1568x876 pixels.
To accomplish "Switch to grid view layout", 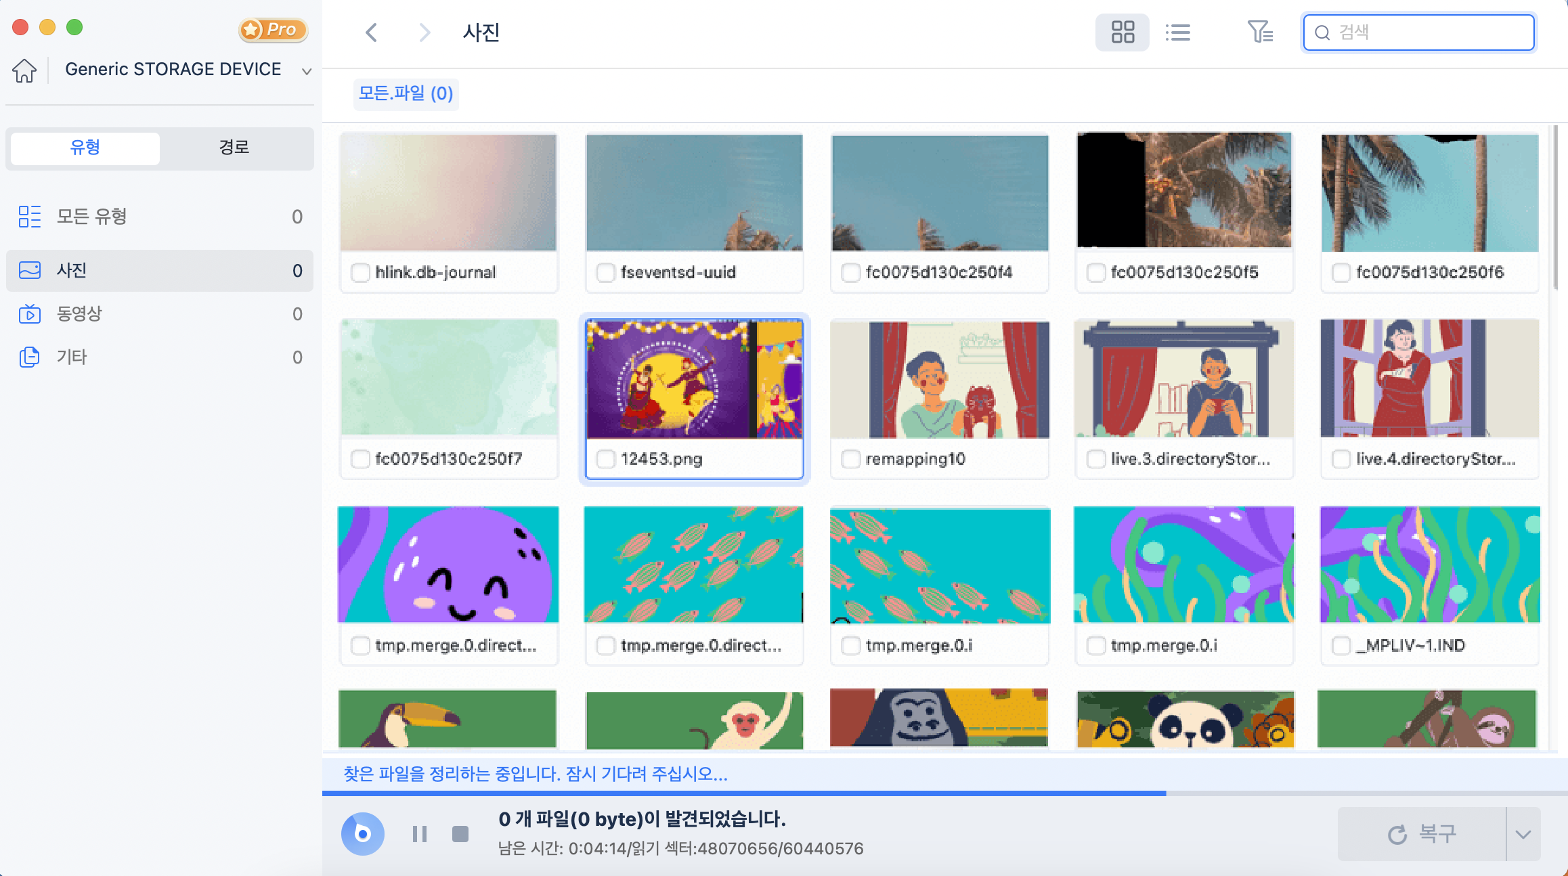I will (1122, 32).
